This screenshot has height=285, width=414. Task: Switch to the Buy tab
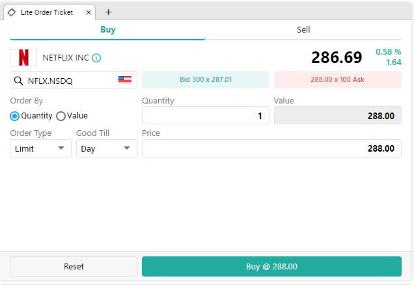point(107,30)
